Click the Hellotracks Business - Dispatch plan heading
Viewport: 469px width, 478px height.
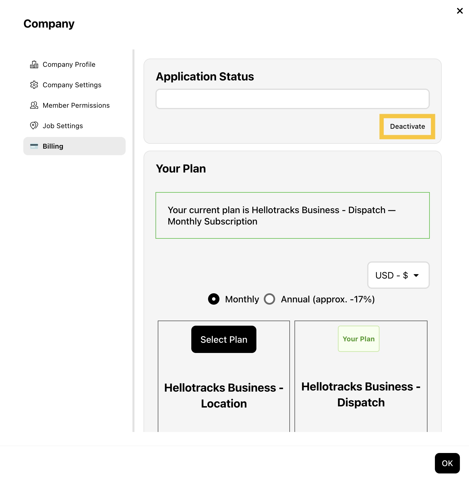click(x=361, y=394)
